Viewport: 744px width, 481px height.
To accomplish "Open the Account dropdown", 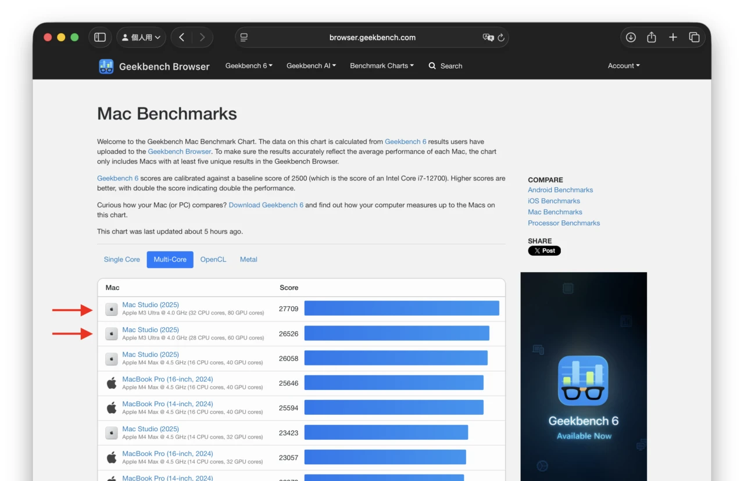I will [x=623, y=66].
